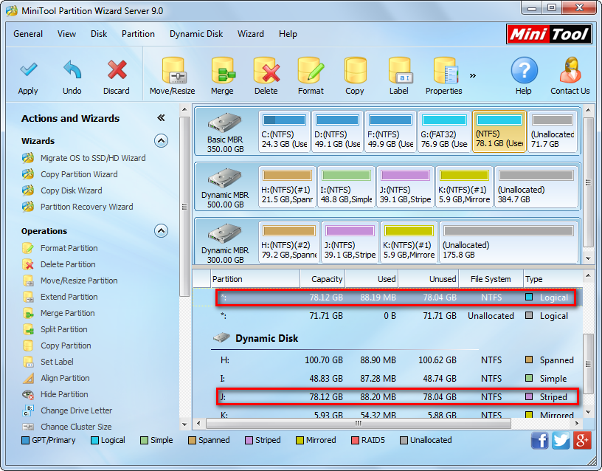
Task: Sort by Partition column header
Action: point(255,279)
